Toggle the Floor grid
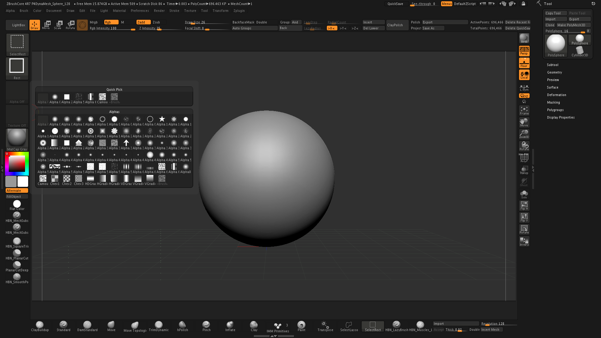The height and width of the screenshot is (338, 601). (x=524, y=63)
